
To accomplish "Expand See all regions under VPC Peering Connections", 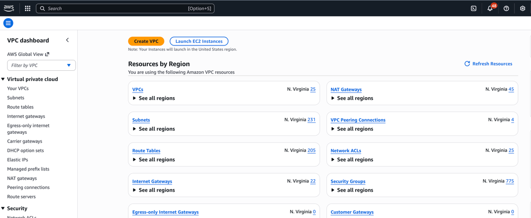I will 352,129.
